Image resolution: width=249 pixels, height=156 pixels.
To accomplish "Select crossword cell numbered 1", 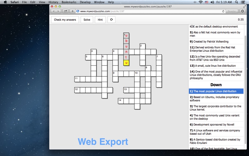I will [x=126, y=36].
